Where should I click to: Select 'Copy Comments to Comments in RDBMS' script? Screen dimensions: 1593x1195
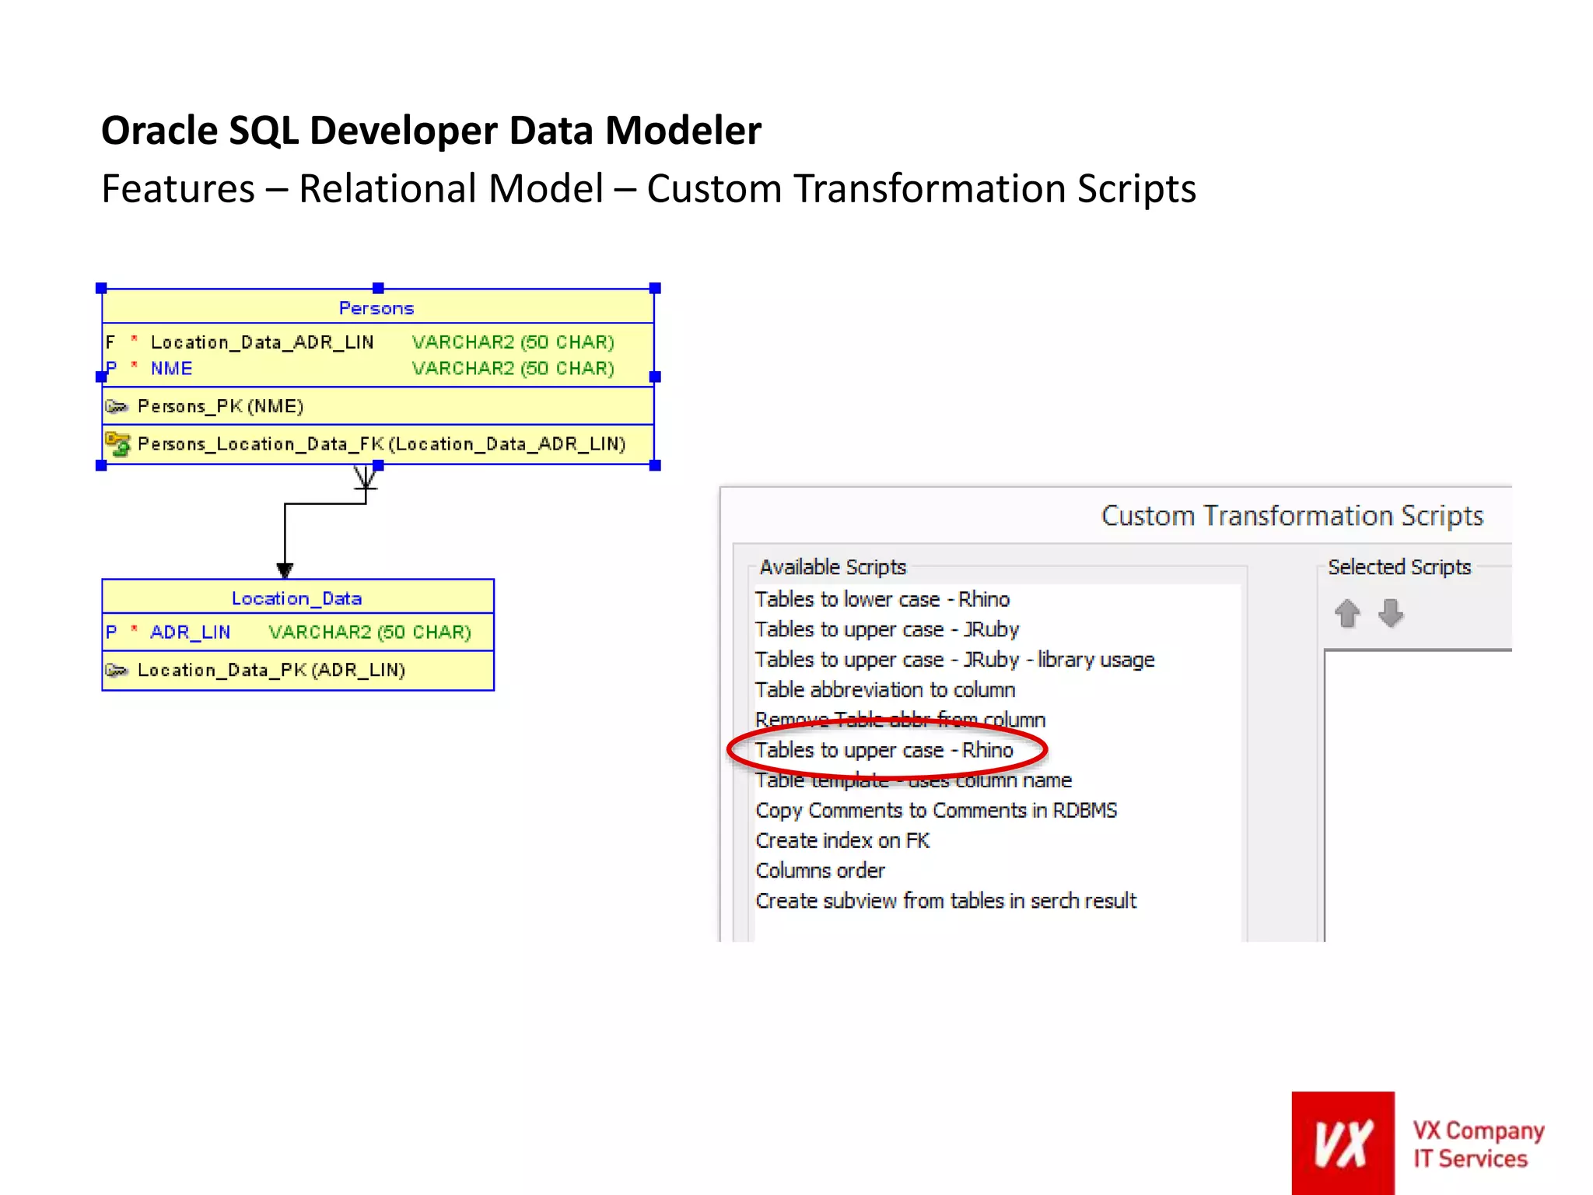(936, 811)
